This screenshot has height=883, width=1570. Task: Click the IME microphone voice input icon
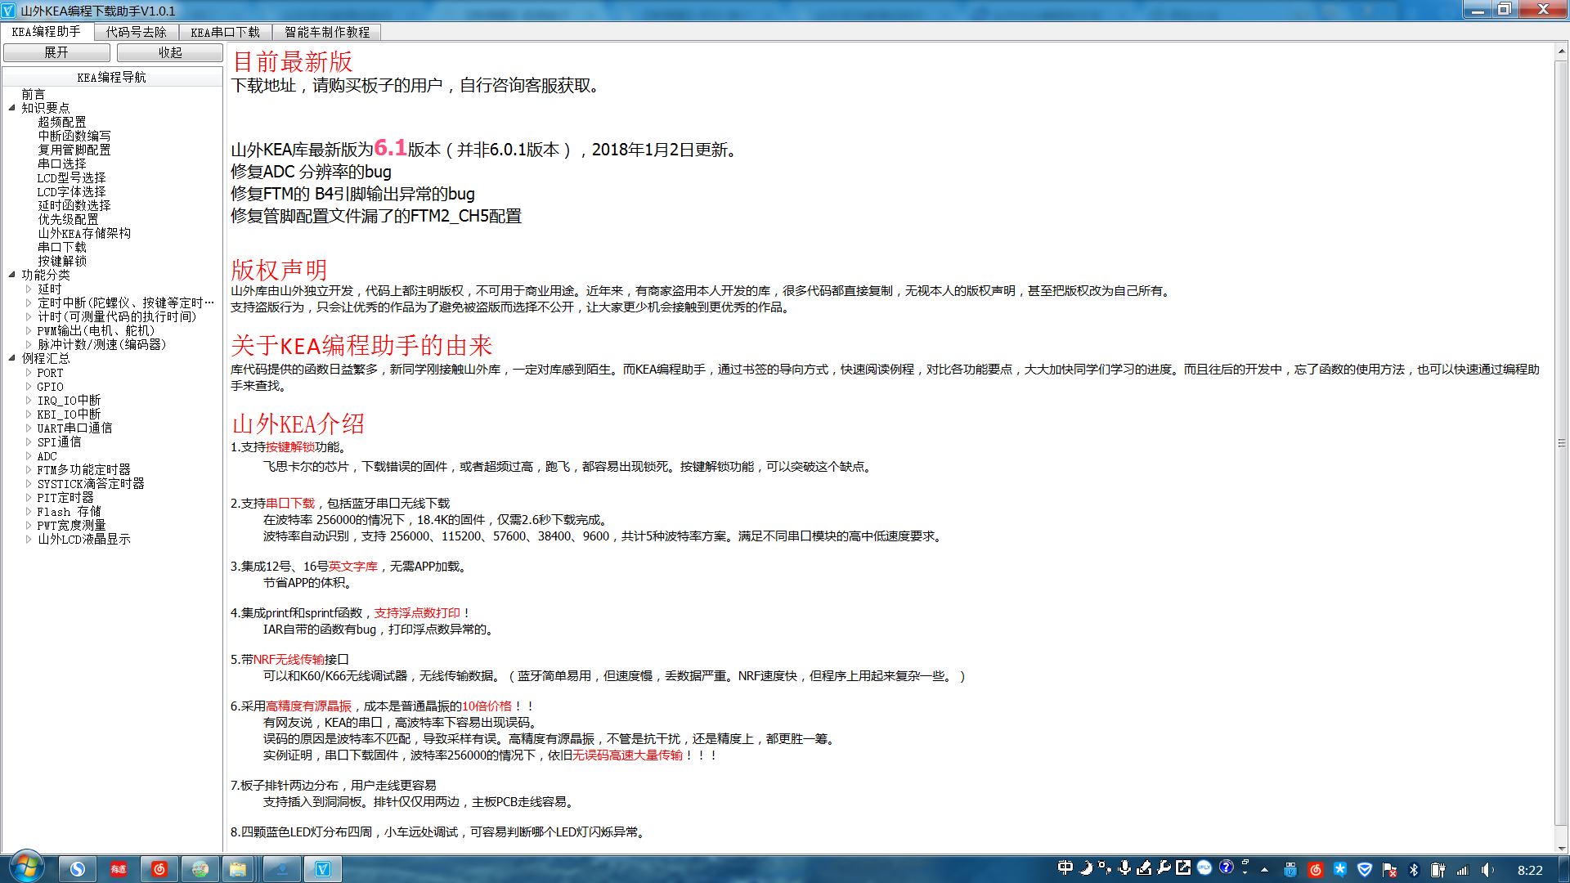1125,868
